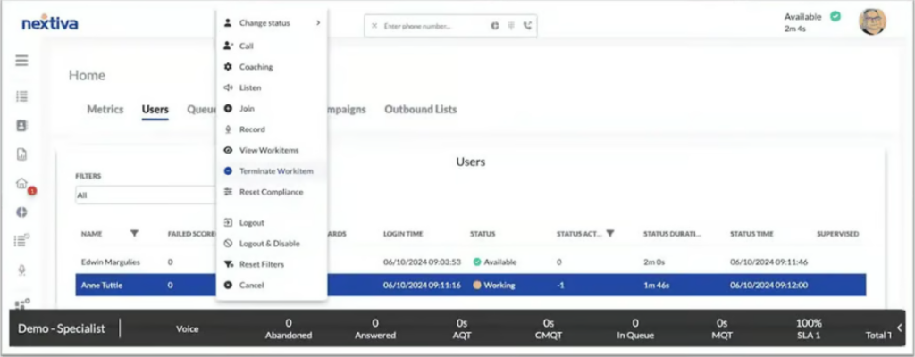Expand the Change status submenu

[x=272, y=22]
